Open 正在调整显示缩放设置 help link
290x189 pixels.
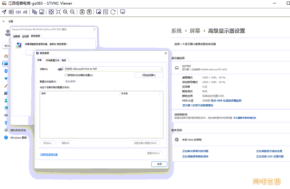pyautogui.click(x=269, y=151)
